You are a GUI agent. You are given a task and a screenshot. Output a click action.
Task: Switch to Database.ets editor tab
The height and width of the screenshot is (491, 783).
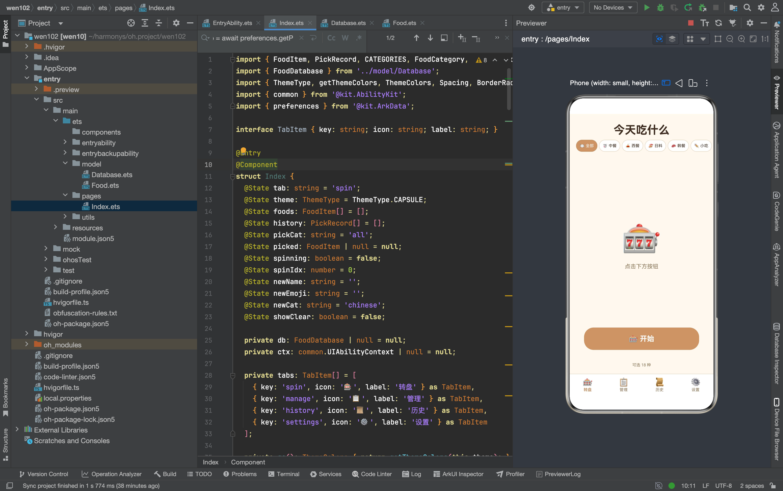tap(348, 23)
